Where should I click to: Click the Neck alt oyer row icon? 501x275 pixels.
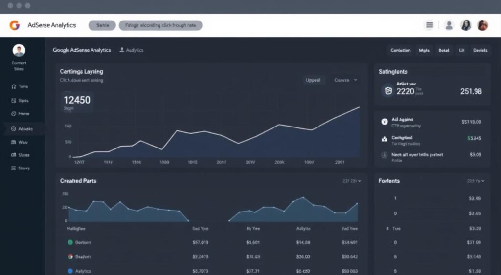tap(385, 155)
